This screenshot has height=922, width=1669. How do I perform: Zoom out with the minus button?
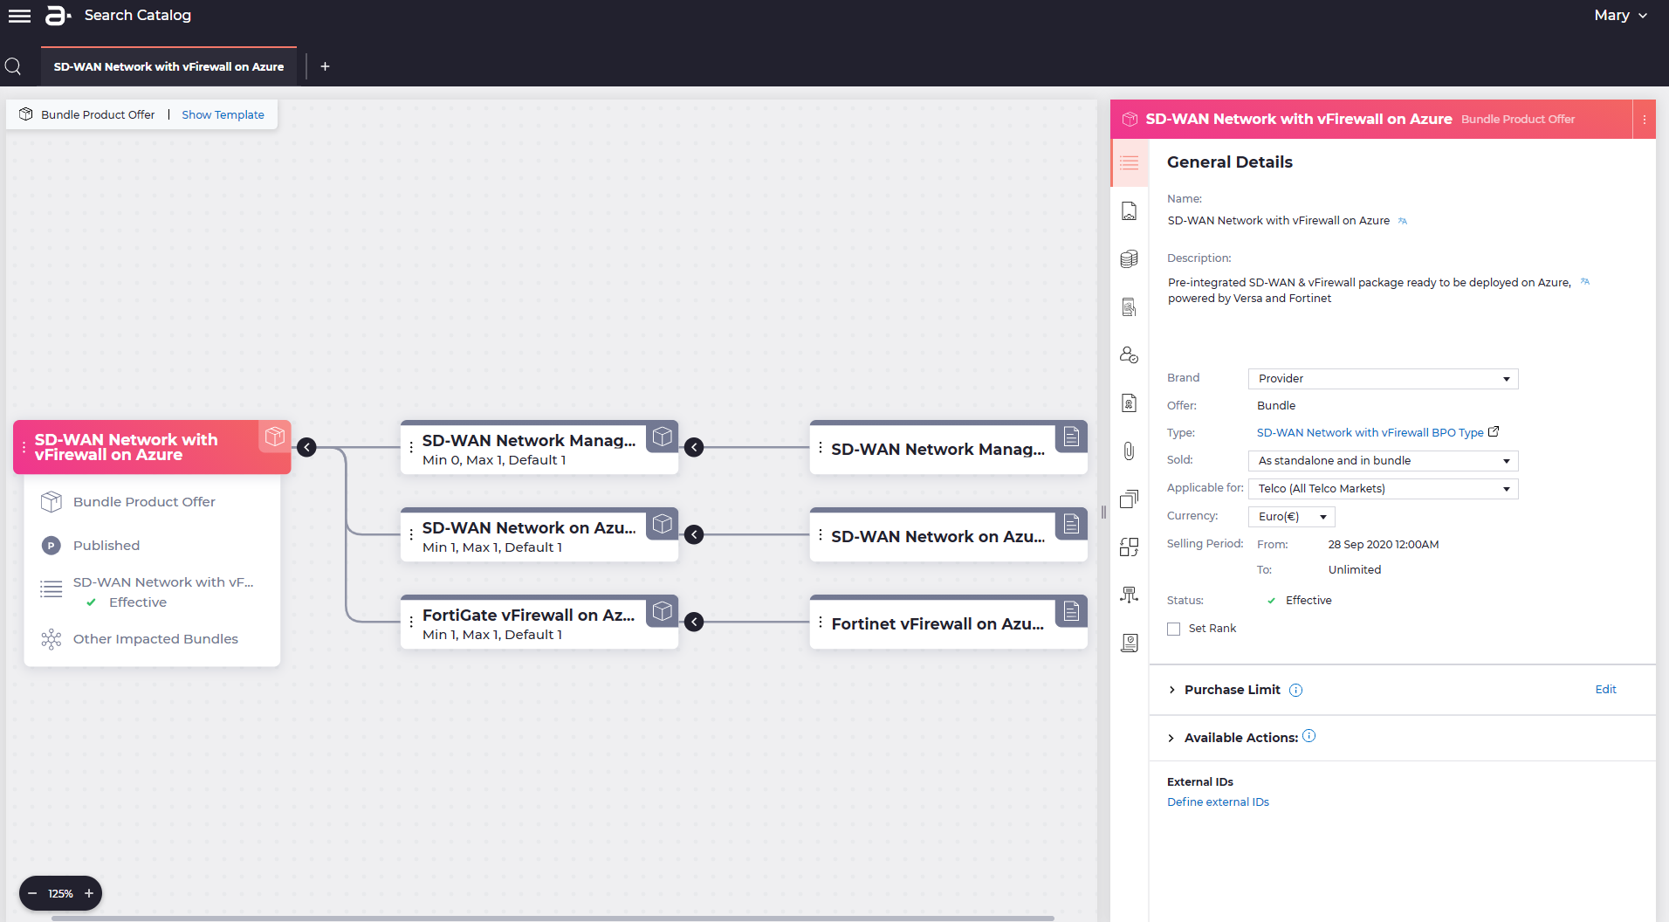coord(32,893)
